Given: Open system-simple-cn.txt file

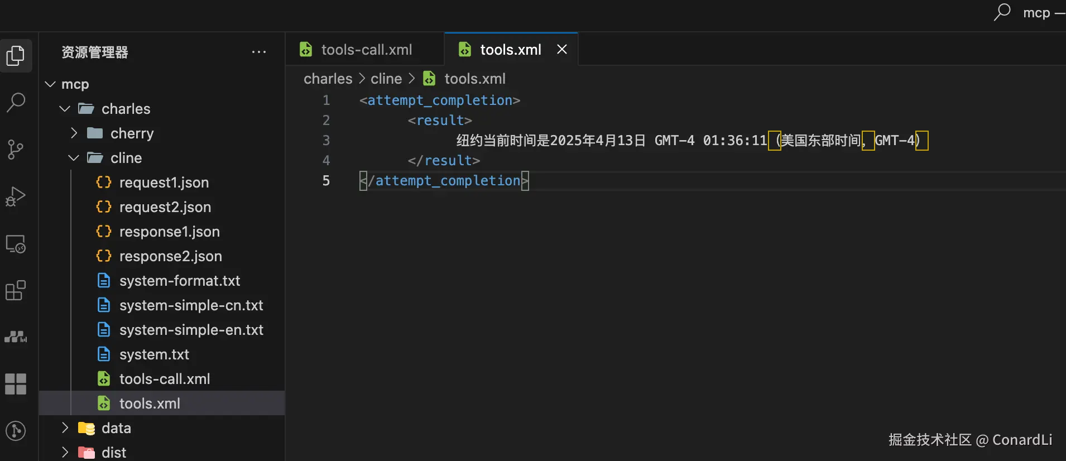Looking at the screenshot, I should pyautogui.click(x=191, y=305).
